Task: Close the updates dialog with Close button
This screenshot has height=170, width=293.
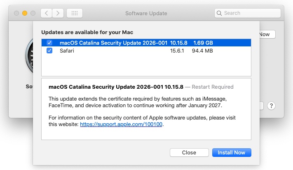Action: click(189, 152)
